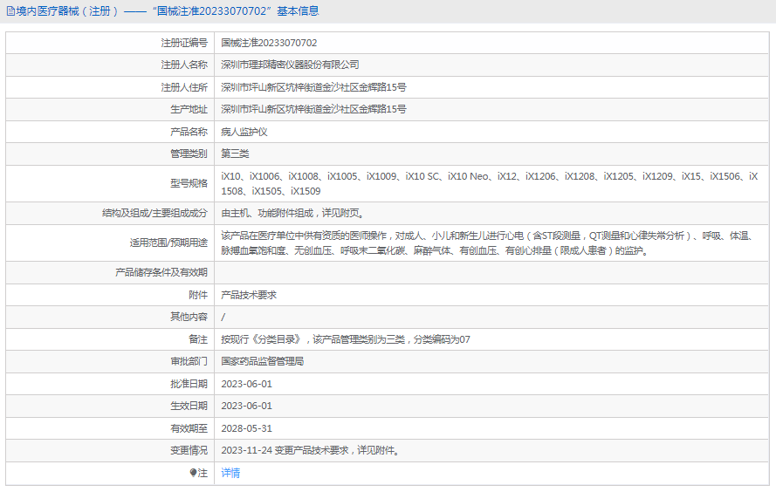Click the 附件 label

pos(198,295)
